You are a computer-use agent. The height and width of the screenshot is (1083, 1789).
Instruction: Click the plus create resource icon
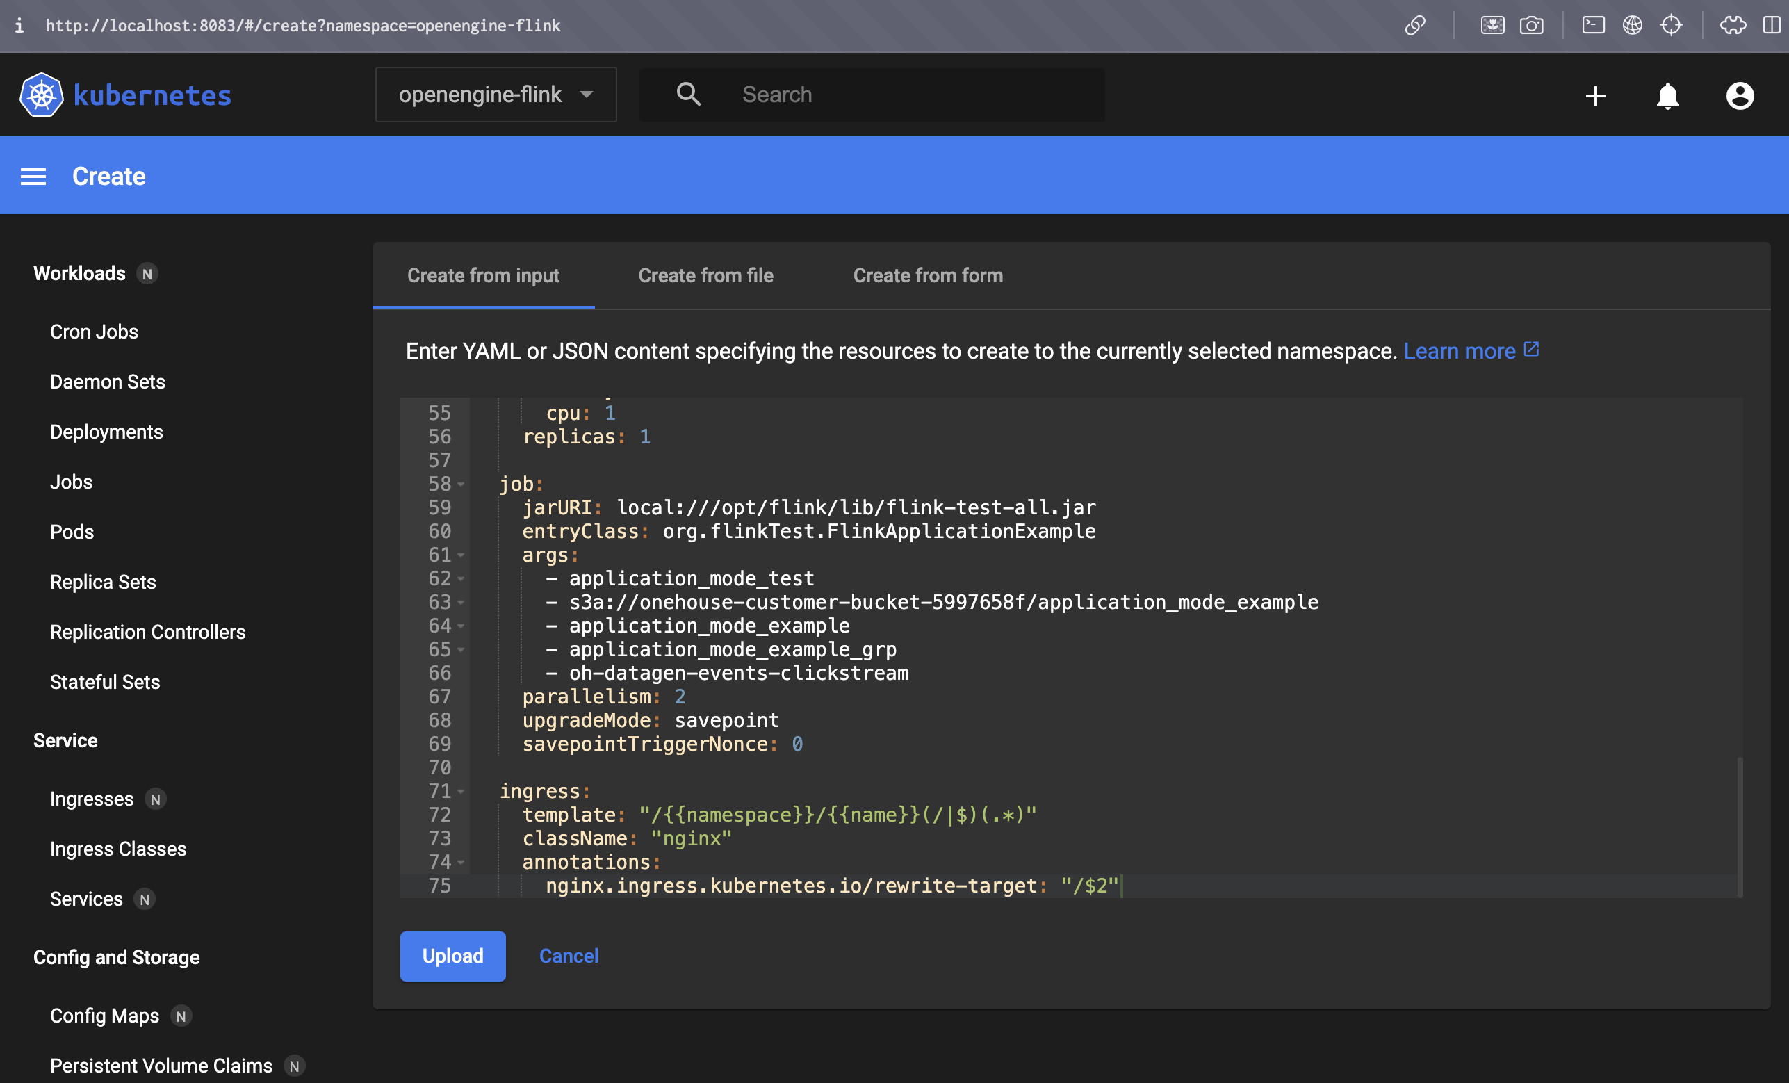click(x=1595, y=96)
